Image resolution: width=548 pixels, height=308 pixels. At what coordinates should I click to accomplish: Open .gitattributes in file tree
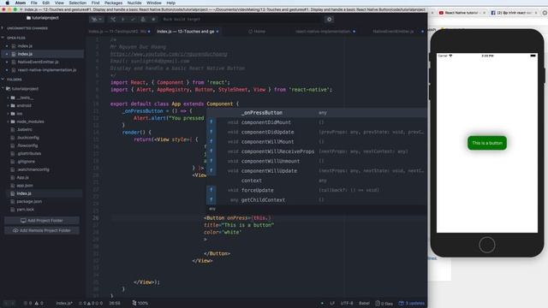[29, 154]
